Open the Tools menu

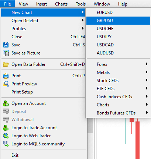80,4
